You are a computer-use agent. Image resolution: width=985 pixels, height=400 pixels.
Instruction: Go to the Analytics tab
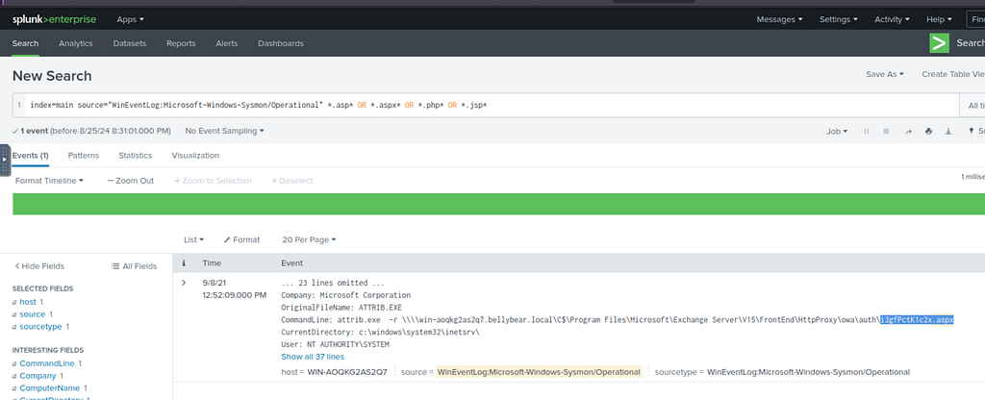pyautogui.click(x=75, y=43)
